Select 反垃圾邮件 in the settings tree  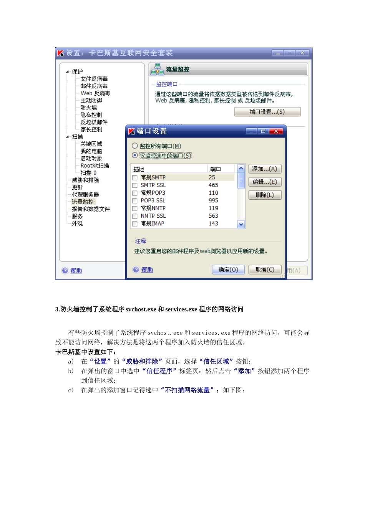coord(94,122)
